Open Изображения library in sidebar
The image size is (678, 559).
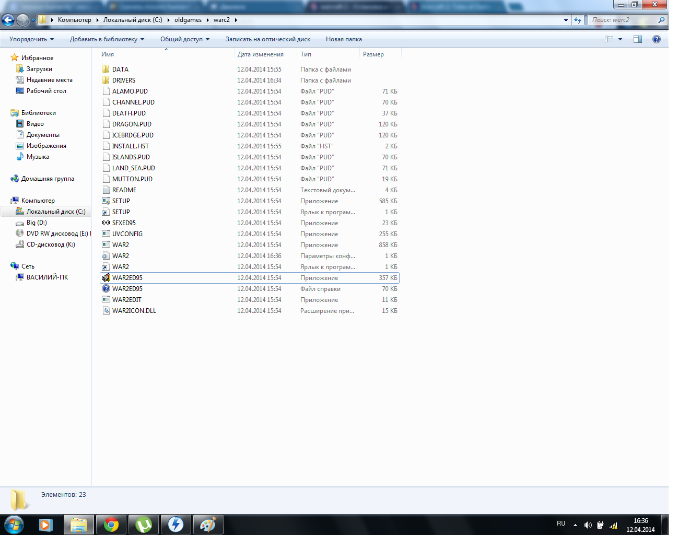pyautogui.click(x=46, y=146)
